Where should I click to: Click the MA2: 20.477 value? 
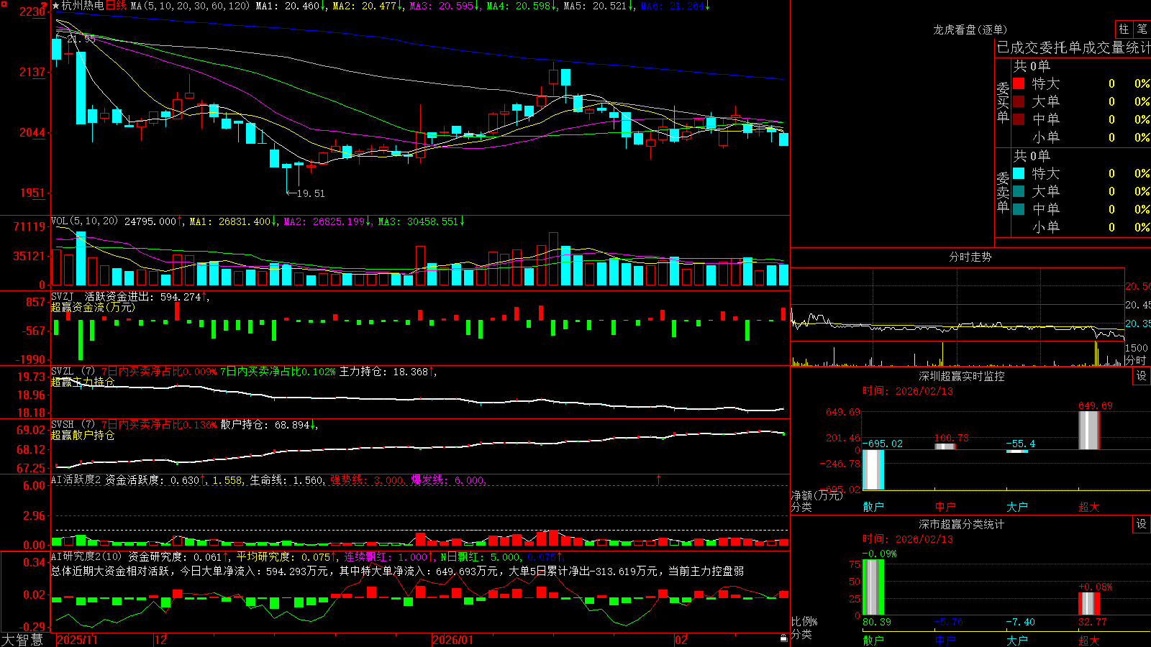tap(367, 6)
